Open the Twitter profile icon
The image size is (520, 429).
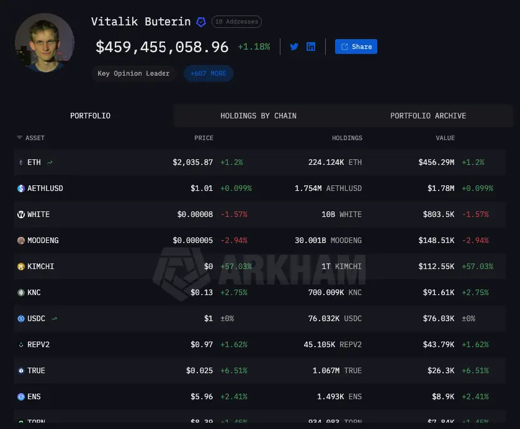(x=294, y=46)
